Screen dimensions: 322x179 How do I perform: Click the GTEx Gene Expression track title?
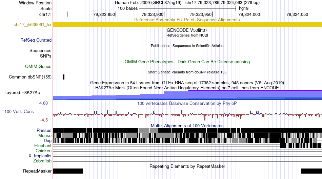[187, 83]
